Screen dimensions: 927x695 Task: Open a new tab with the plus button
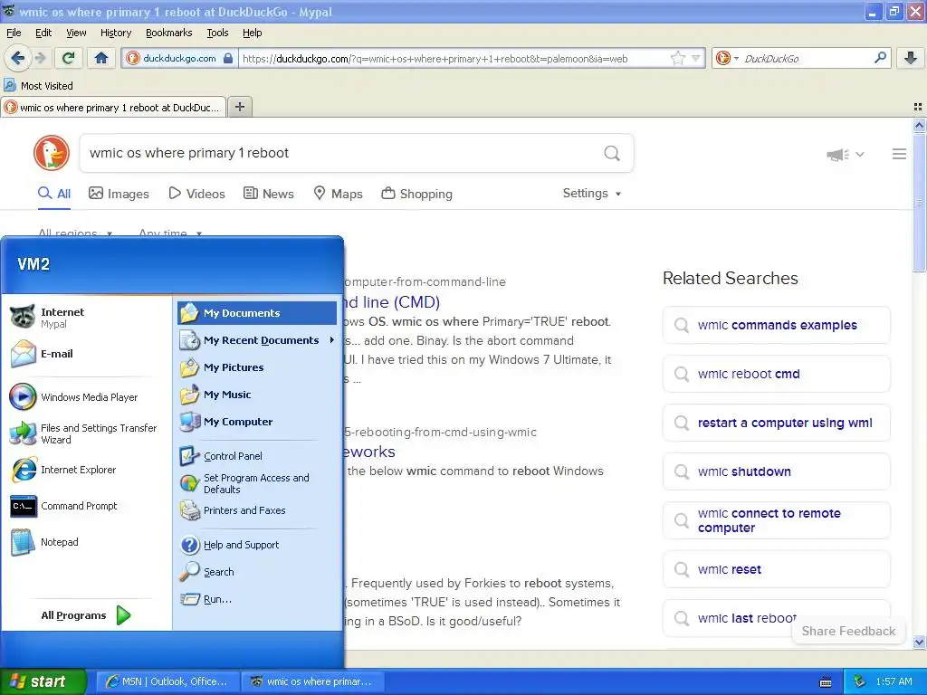point(239,107)
